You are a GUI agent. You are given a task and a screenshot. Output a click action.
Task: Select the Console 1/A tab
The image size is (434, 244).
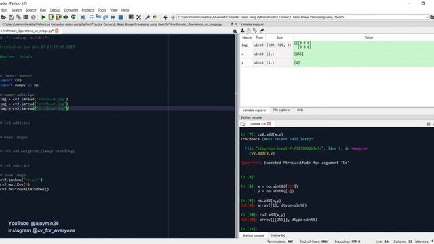coord(258,123)
